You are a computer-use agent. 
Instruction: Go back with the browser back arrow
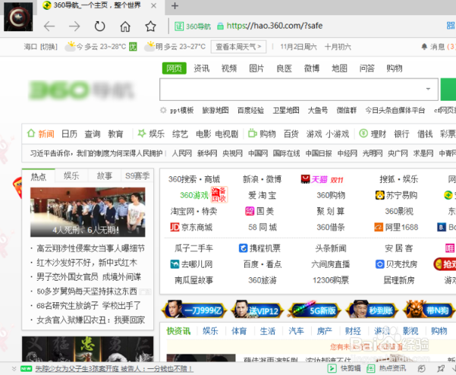(49, 26)
